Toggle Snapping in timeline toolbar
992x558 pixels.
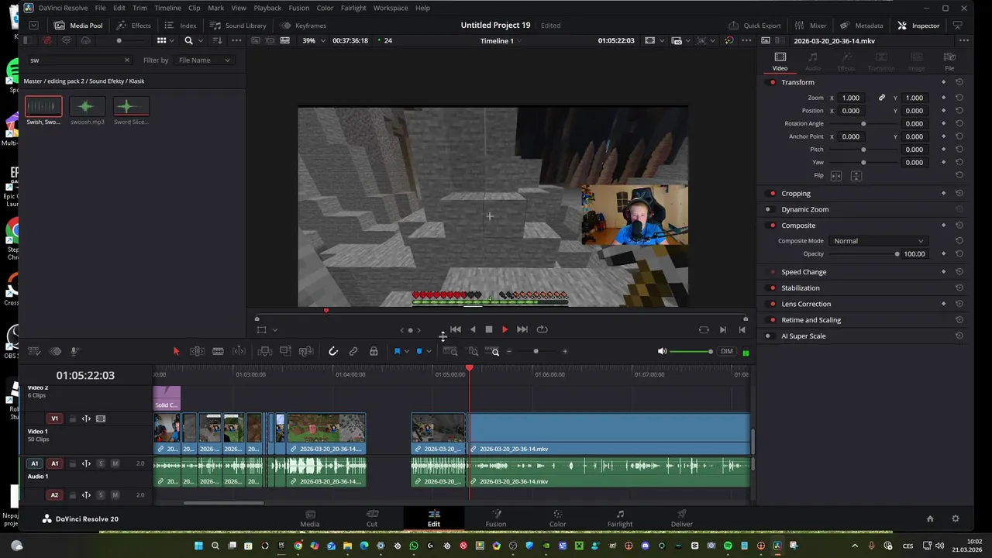333,351
